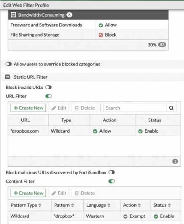Disable the URL Filter switch

[49, 96]
